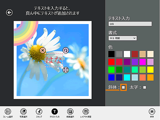
Task: Click the text input field containing はな
Action: coord(130,24)
